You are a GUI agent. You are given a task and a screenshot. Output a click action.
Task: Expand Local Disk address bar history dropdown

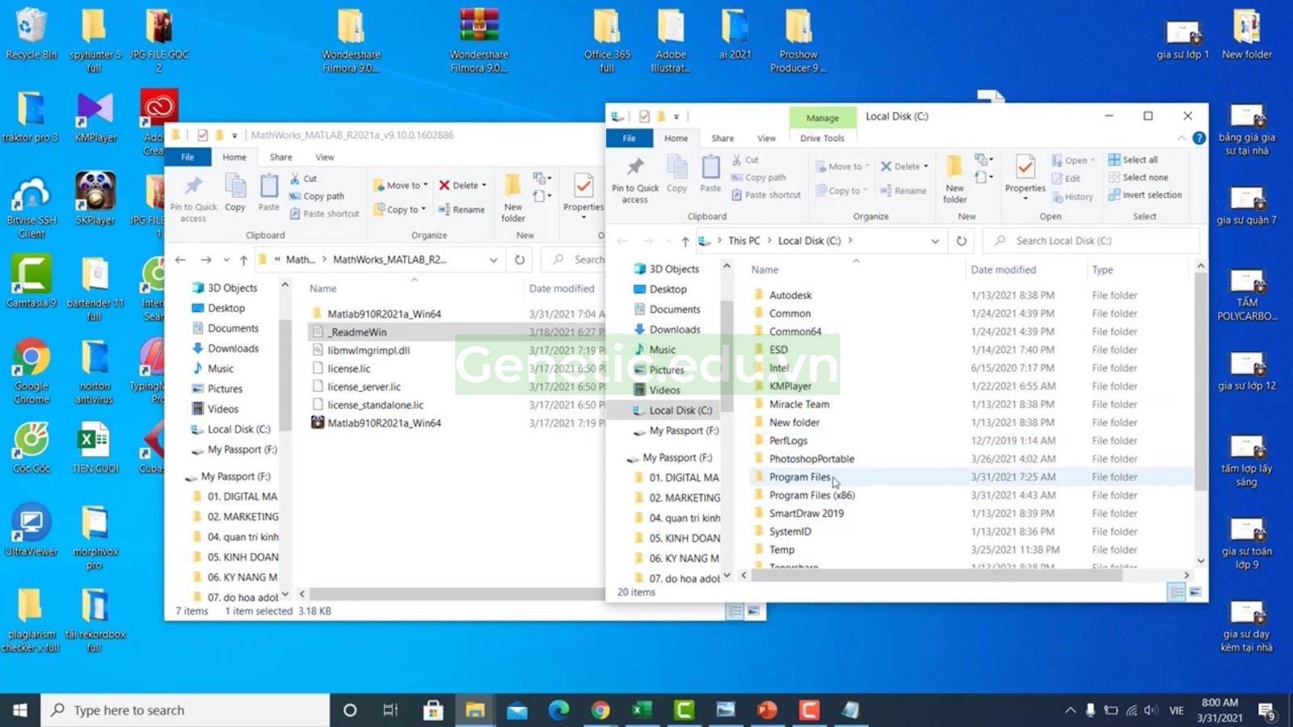pyautogui.click(x=935, y=241)
